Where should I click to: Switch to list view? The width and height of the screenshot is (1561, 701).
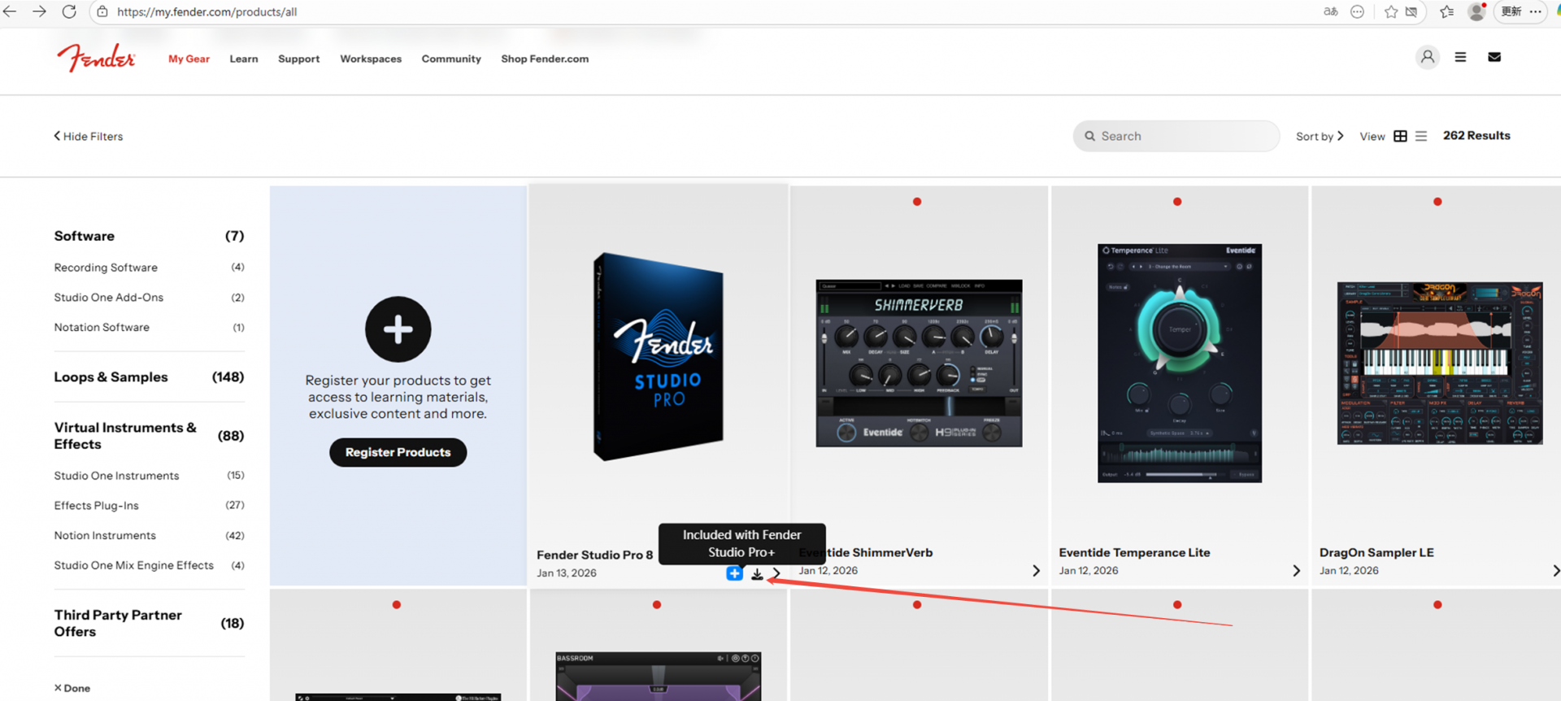pyautogui.click(x=1421, y=137)
